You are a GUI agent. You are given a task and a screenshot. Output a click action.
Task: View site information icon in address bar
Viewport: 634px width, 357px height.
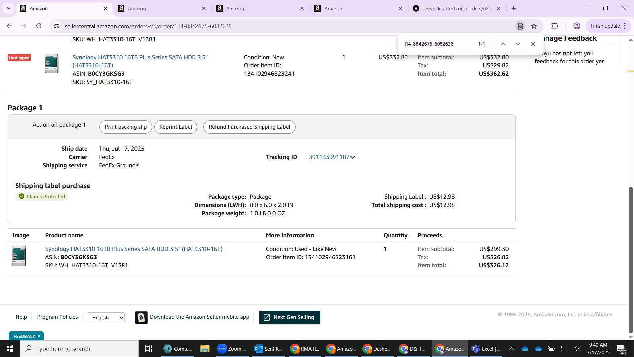(56, 26)
